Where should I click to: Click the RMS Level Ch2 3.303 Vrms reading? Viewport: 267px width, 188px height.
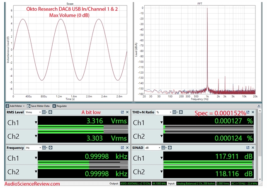pos(107,138)
